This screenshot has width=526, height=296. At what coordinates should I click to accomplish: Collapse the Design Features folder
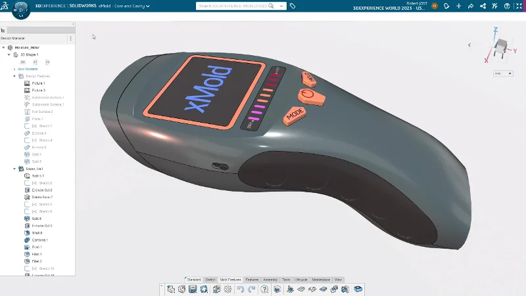(x=15, y=76)
